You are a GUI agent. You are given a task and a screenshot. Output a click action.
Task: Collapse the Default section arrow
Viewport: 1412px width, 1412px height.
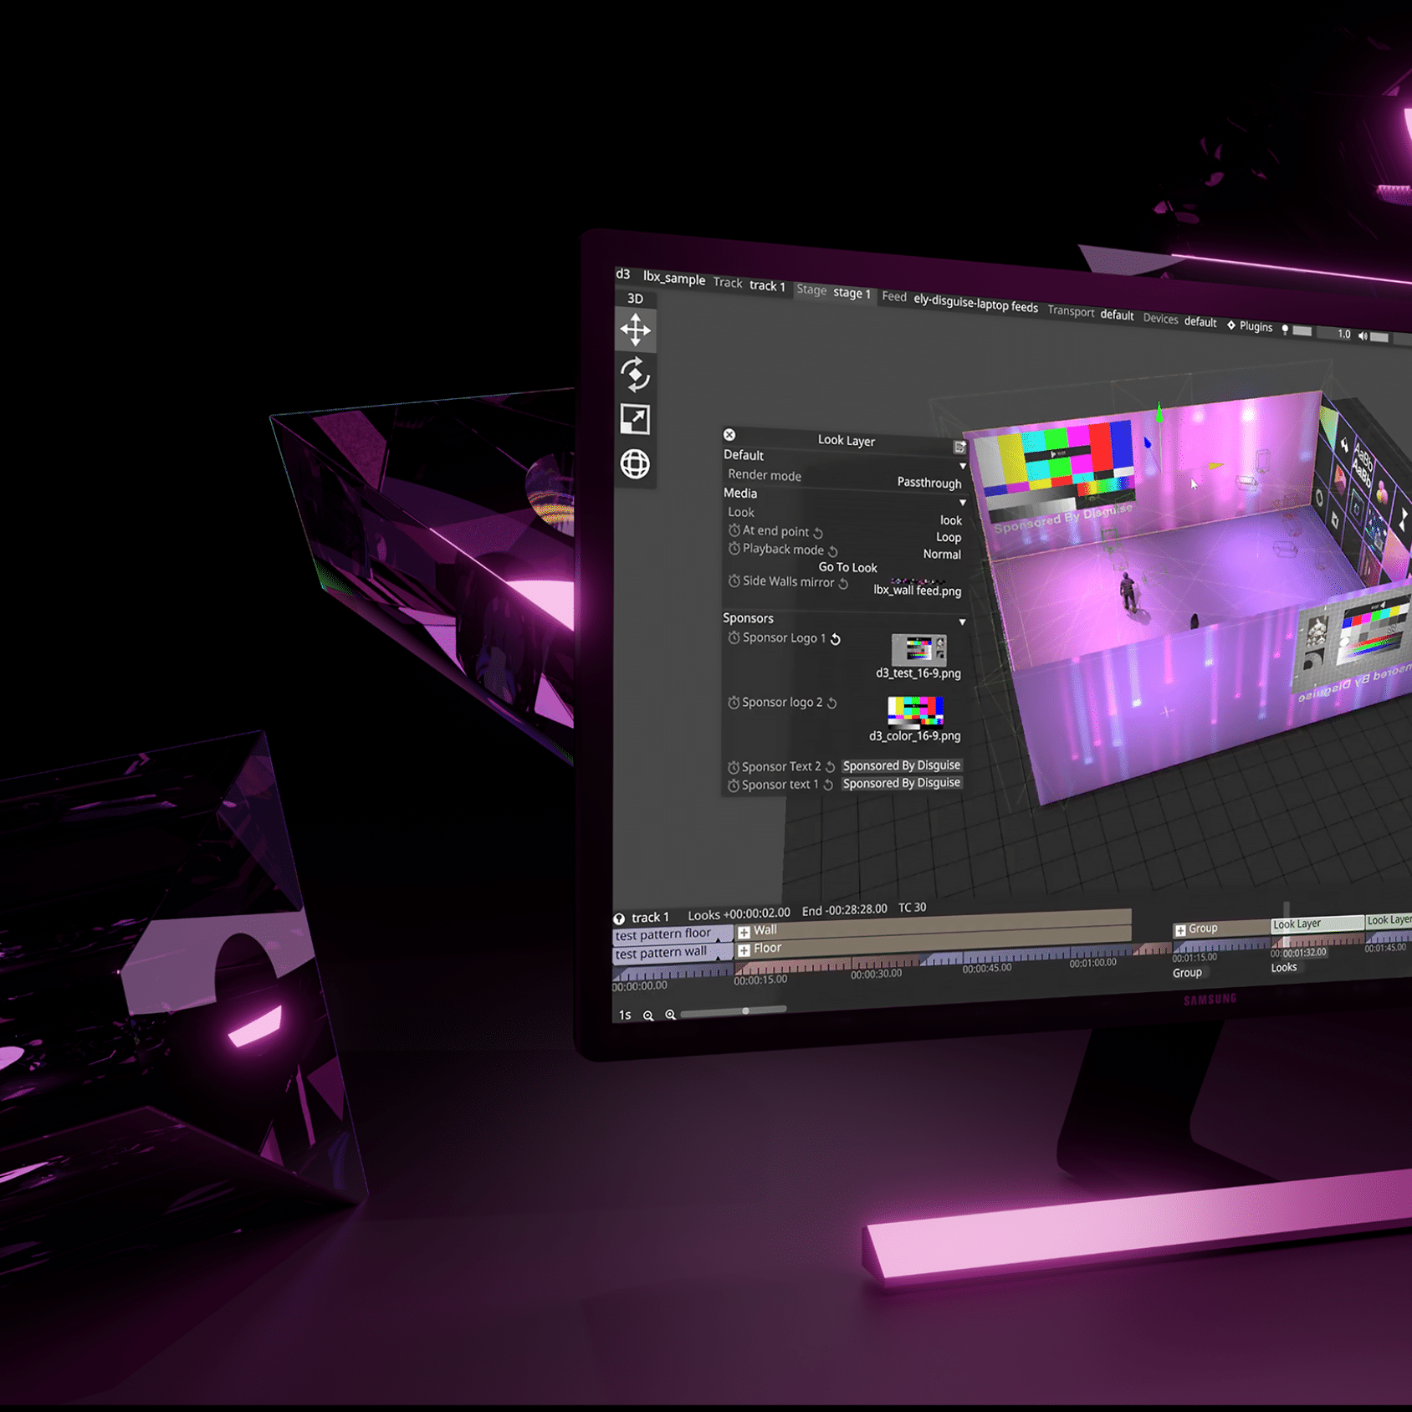pyautogui.click(x=963, y=467)
